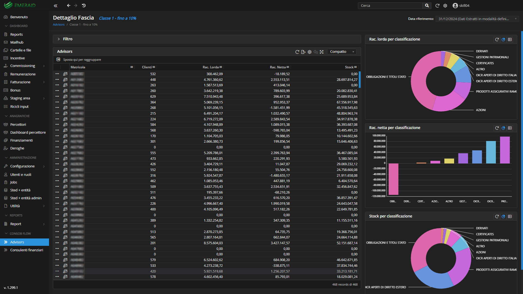The image size is (523, 294).
Task: Collapse the sidebar with double chevron icon
Action: (x=56, y=5)
